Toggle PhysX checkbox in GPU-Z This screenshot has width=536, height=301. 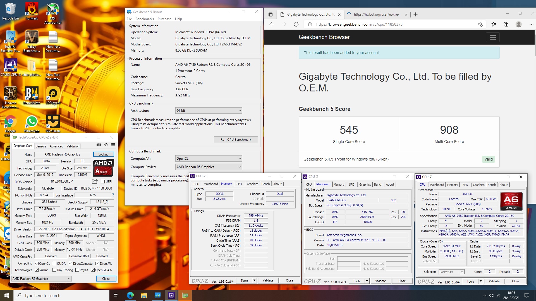tap(77, 270)
